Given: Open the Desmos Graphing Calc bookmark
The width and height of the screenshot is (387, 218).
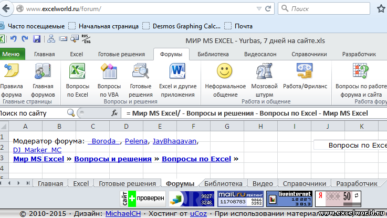Looking at the screenshot, I should click(181, 26).
